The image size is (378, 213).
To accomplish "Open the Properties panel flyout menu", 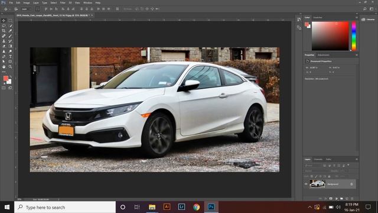I will [x=357, y=55].
